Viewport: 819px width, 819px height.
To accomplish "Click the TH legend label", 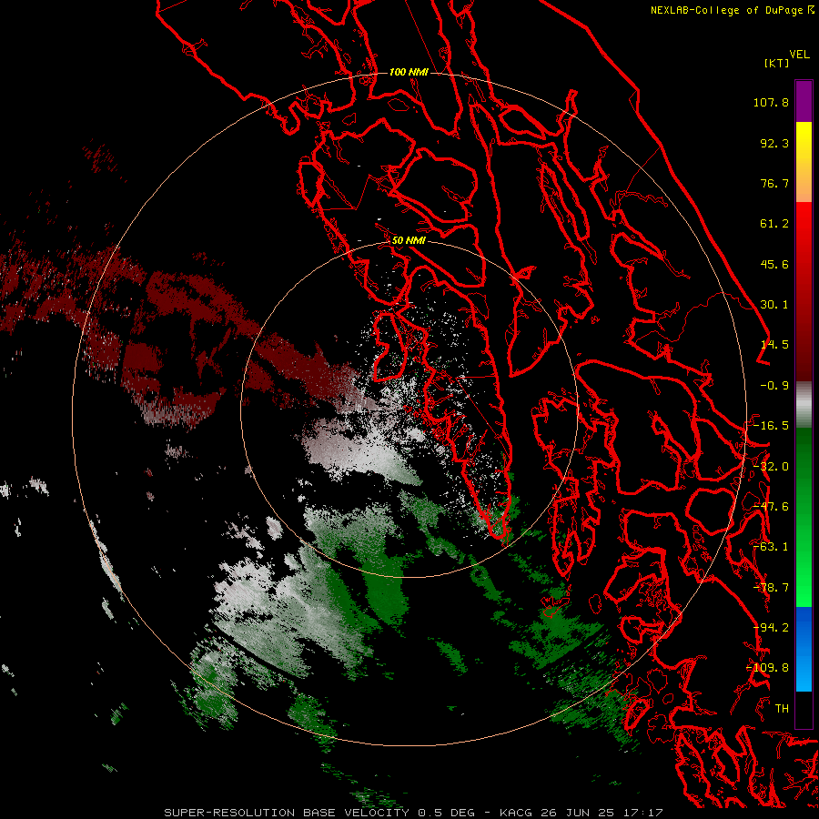I will [782, 709].
